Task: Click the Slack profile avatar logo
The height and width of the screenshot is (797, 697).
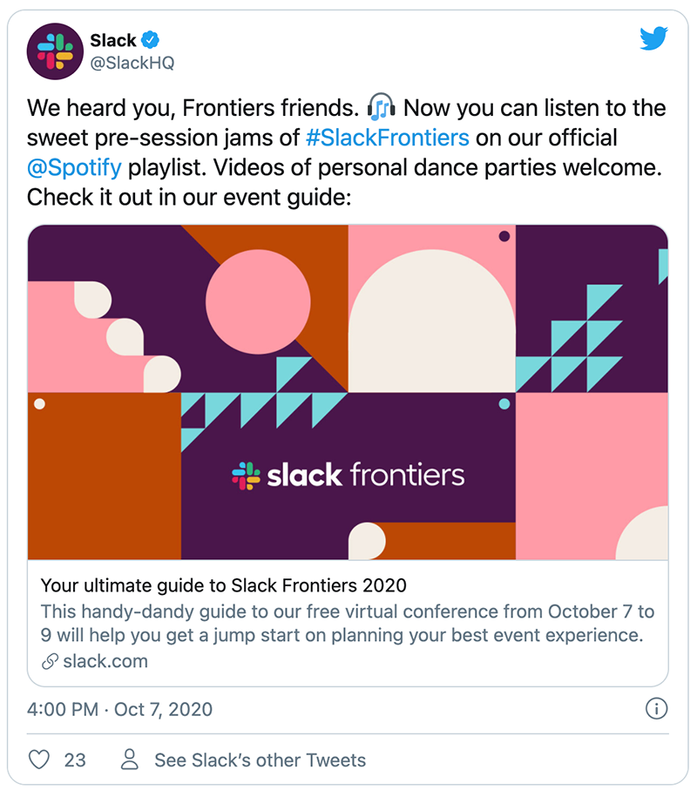Action: (x=55, y=51)
